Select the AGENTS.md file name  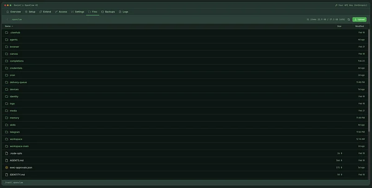click(x=17, y=160)
